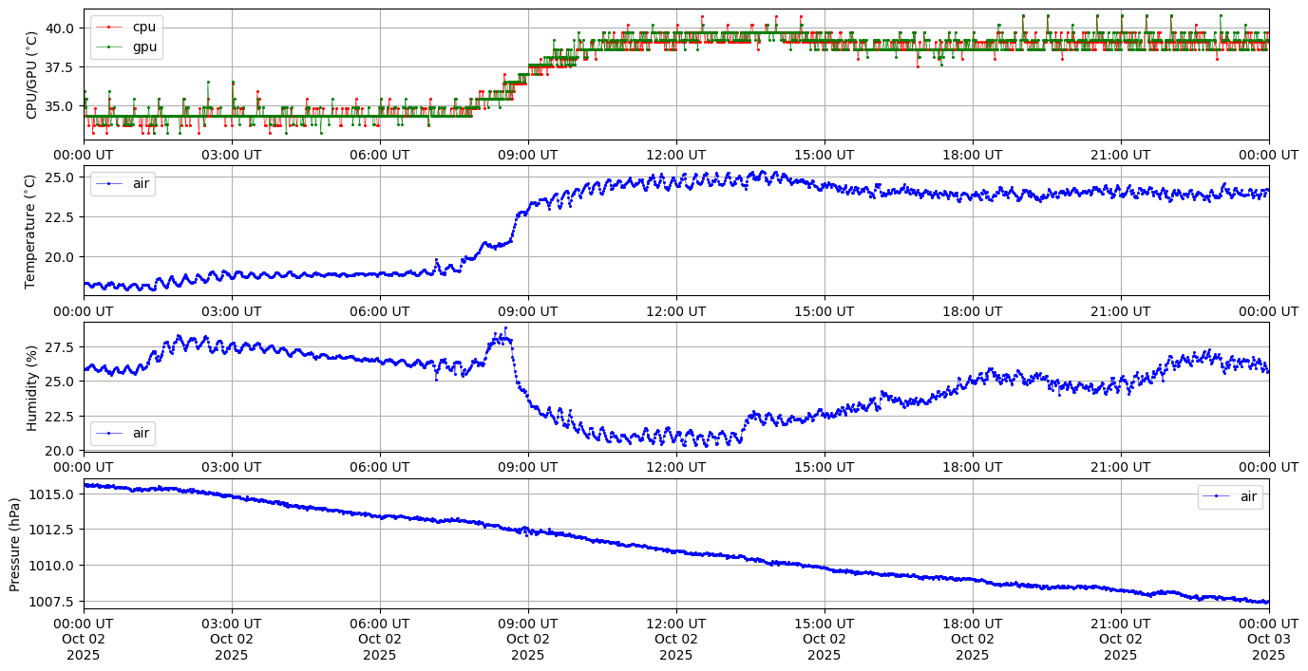1308x671 pixels.
Task: Click the air legend marker in Temperature plot
Action: (109, 184)
